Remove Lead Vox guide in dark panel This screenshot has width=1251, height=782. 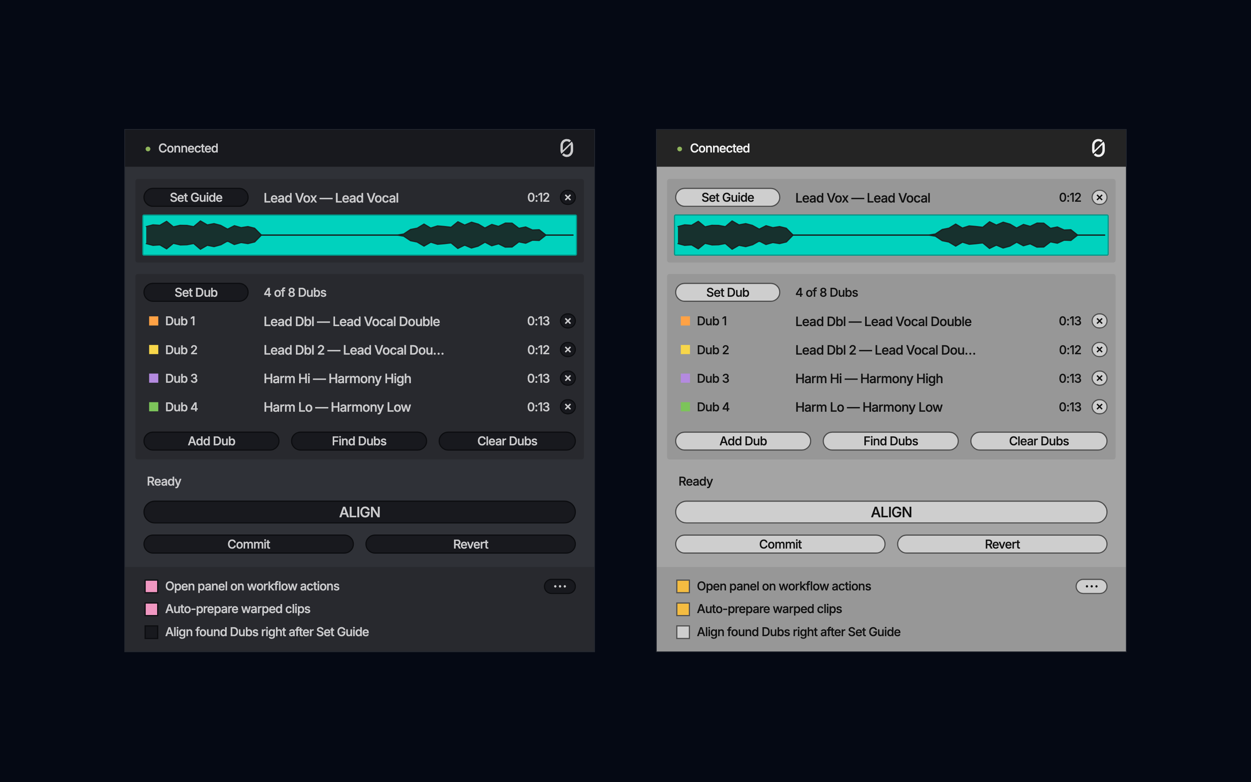[568, 197]
